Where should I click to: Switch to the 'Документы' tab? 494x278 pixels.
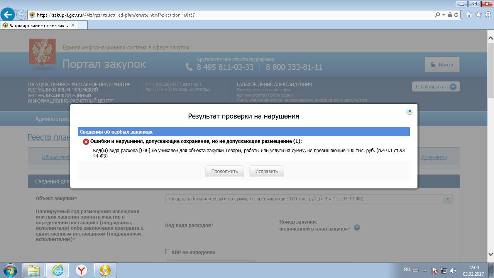click(433, 157)
